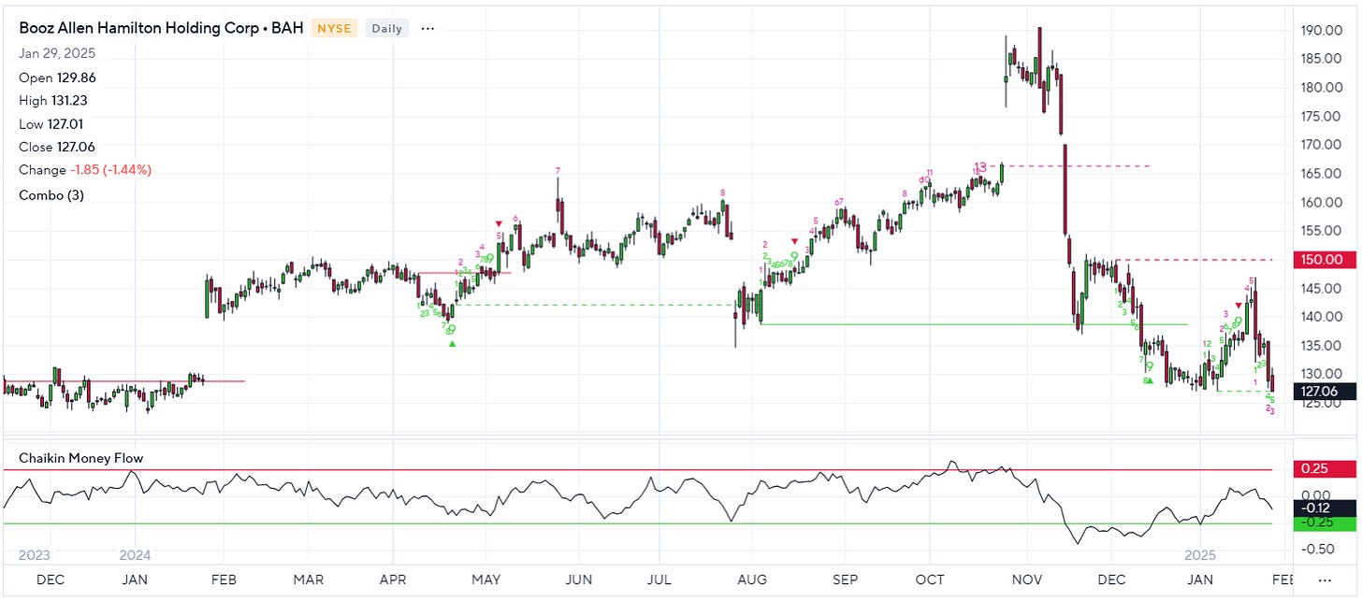This screenshot has height=600, width=1362.
Task: Select the Combo (3) indicator label
Action: 51,195
